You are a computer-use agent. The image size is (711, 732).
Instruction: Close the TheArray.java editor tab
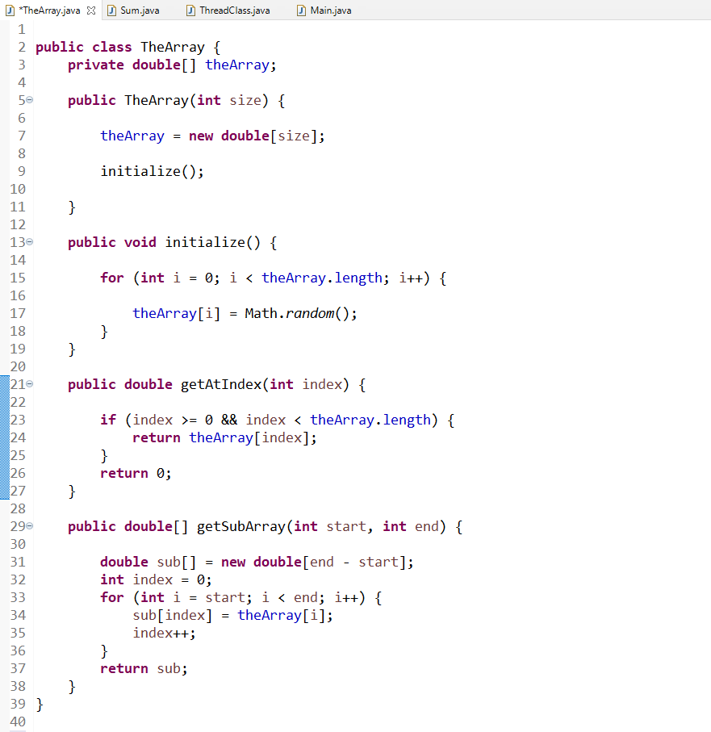pos(90,10)
